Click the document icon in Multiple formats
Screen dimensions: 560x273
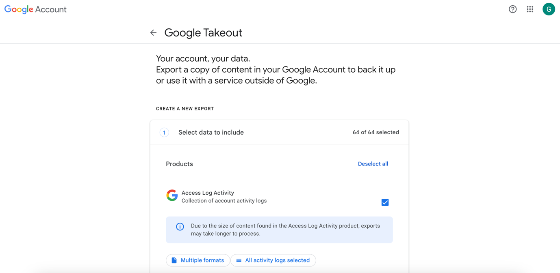pyautogui.click(x=174, y=260)
